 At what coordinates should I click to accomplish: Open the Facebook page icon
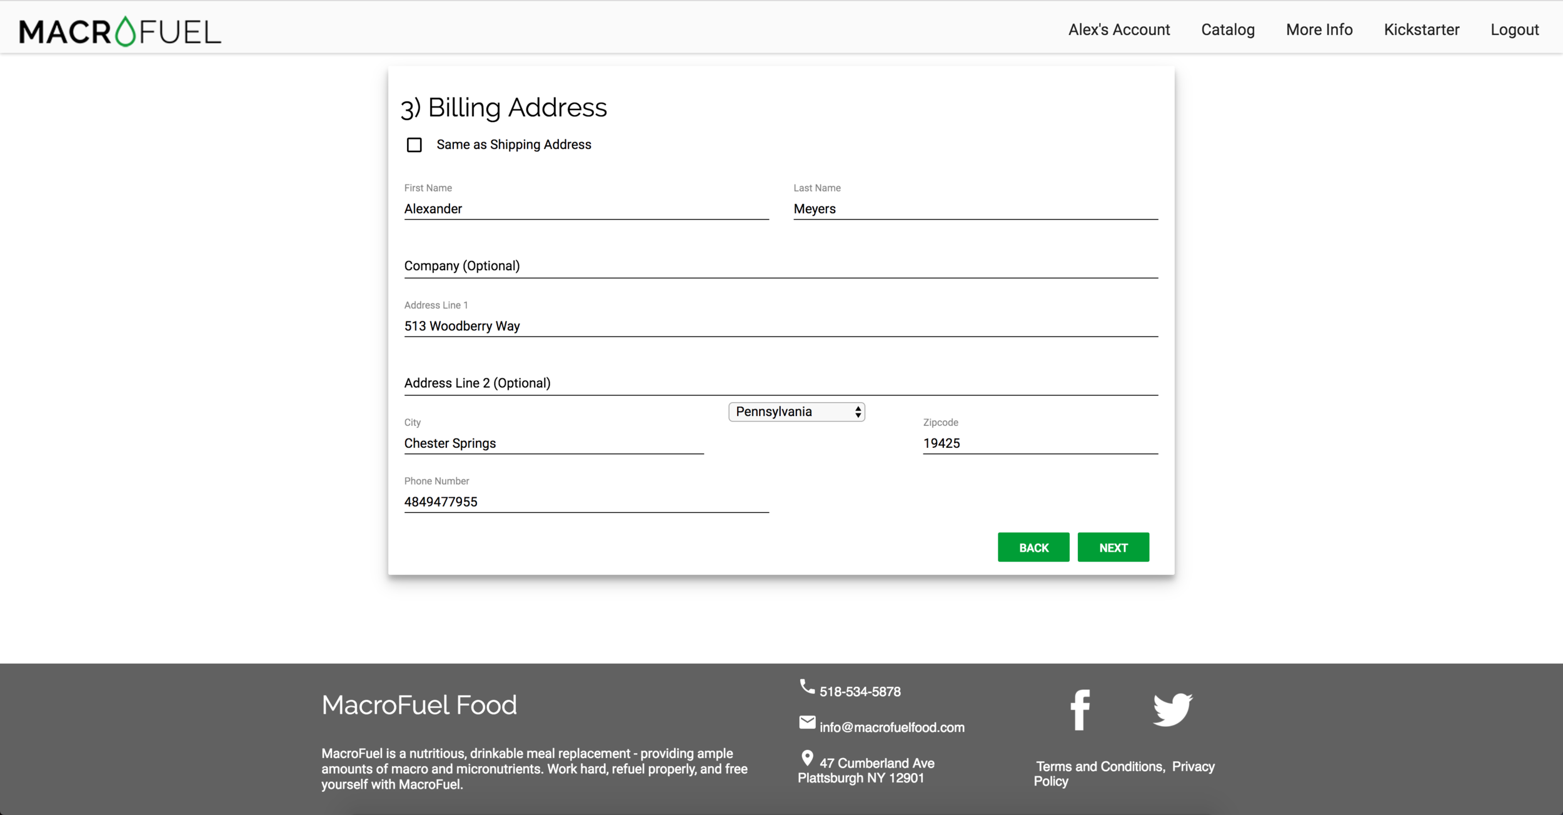[1080, 710]
